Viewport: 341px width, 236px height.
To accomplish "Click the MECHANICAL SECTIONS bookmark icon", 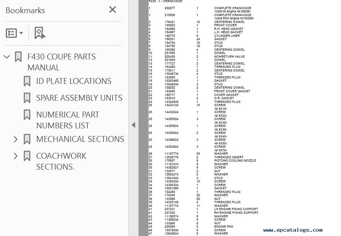I will tap(27, 139).
